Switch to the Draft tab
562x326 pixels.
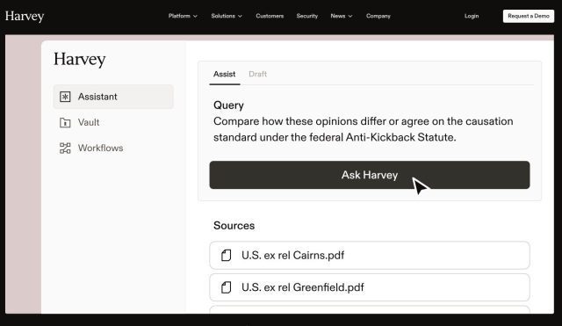[257, 74]
